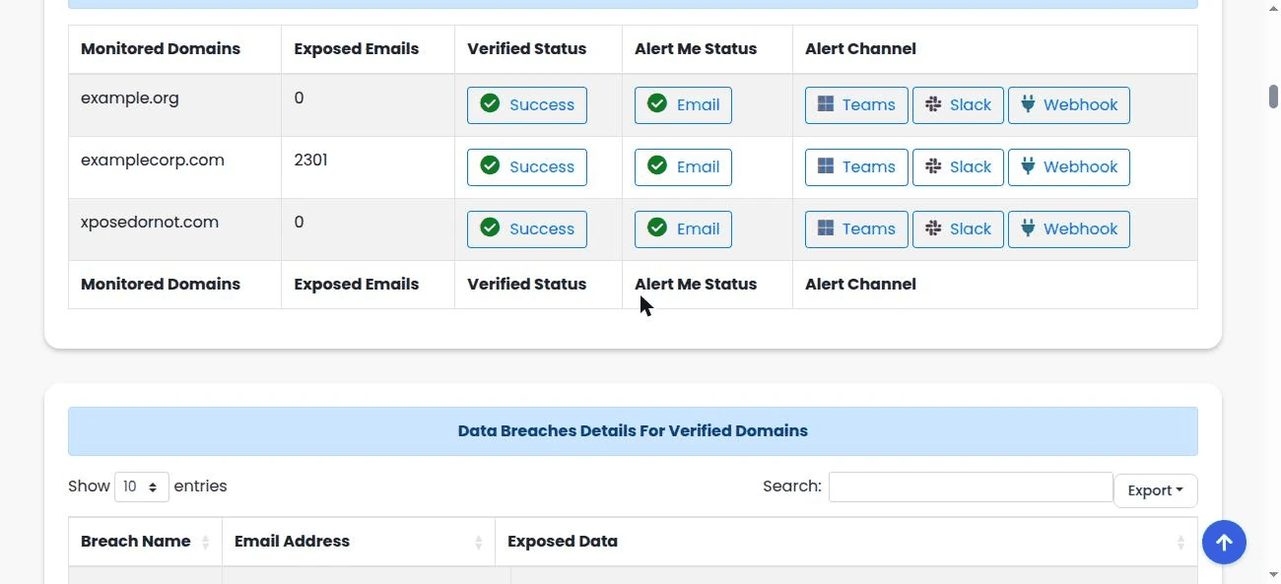Select the xposedornot.com domain cell
This screenshot has width=1281, height=584.
point(174,229)
